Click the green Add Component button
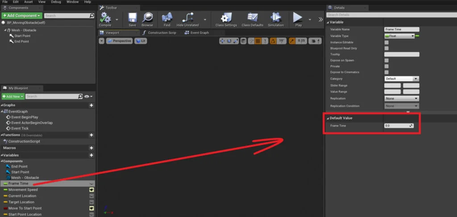This screenshot has height=217, width=457. tap(21, 16)
